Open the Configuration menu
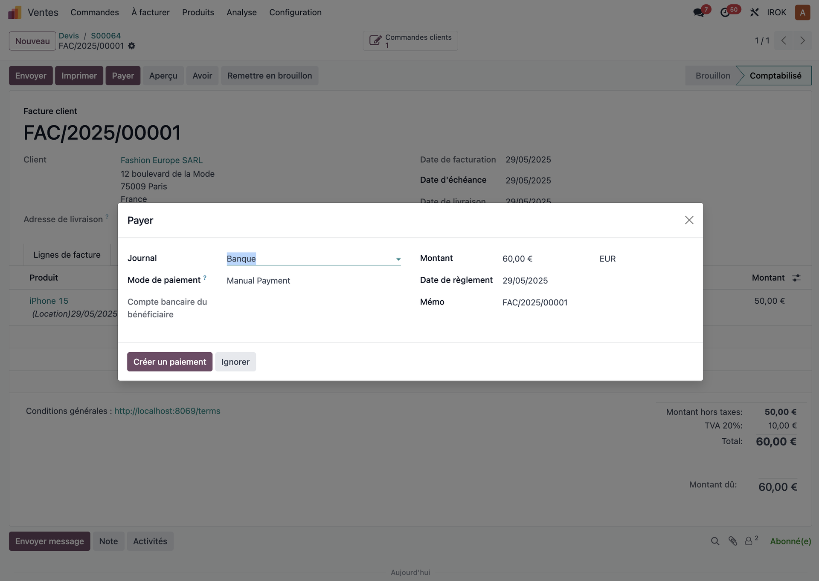819x581 pixels. 295,12
